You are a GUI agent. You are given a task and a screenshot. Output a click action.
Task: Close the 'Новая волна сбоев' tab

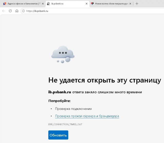[x=130, y=4]
